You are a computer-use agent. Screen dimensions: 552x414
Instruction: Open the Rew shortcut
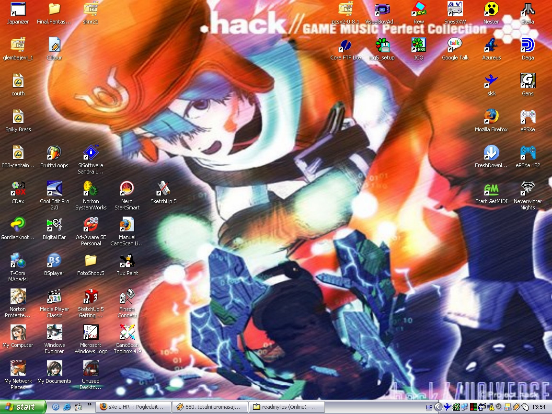[x=419, y=13]
